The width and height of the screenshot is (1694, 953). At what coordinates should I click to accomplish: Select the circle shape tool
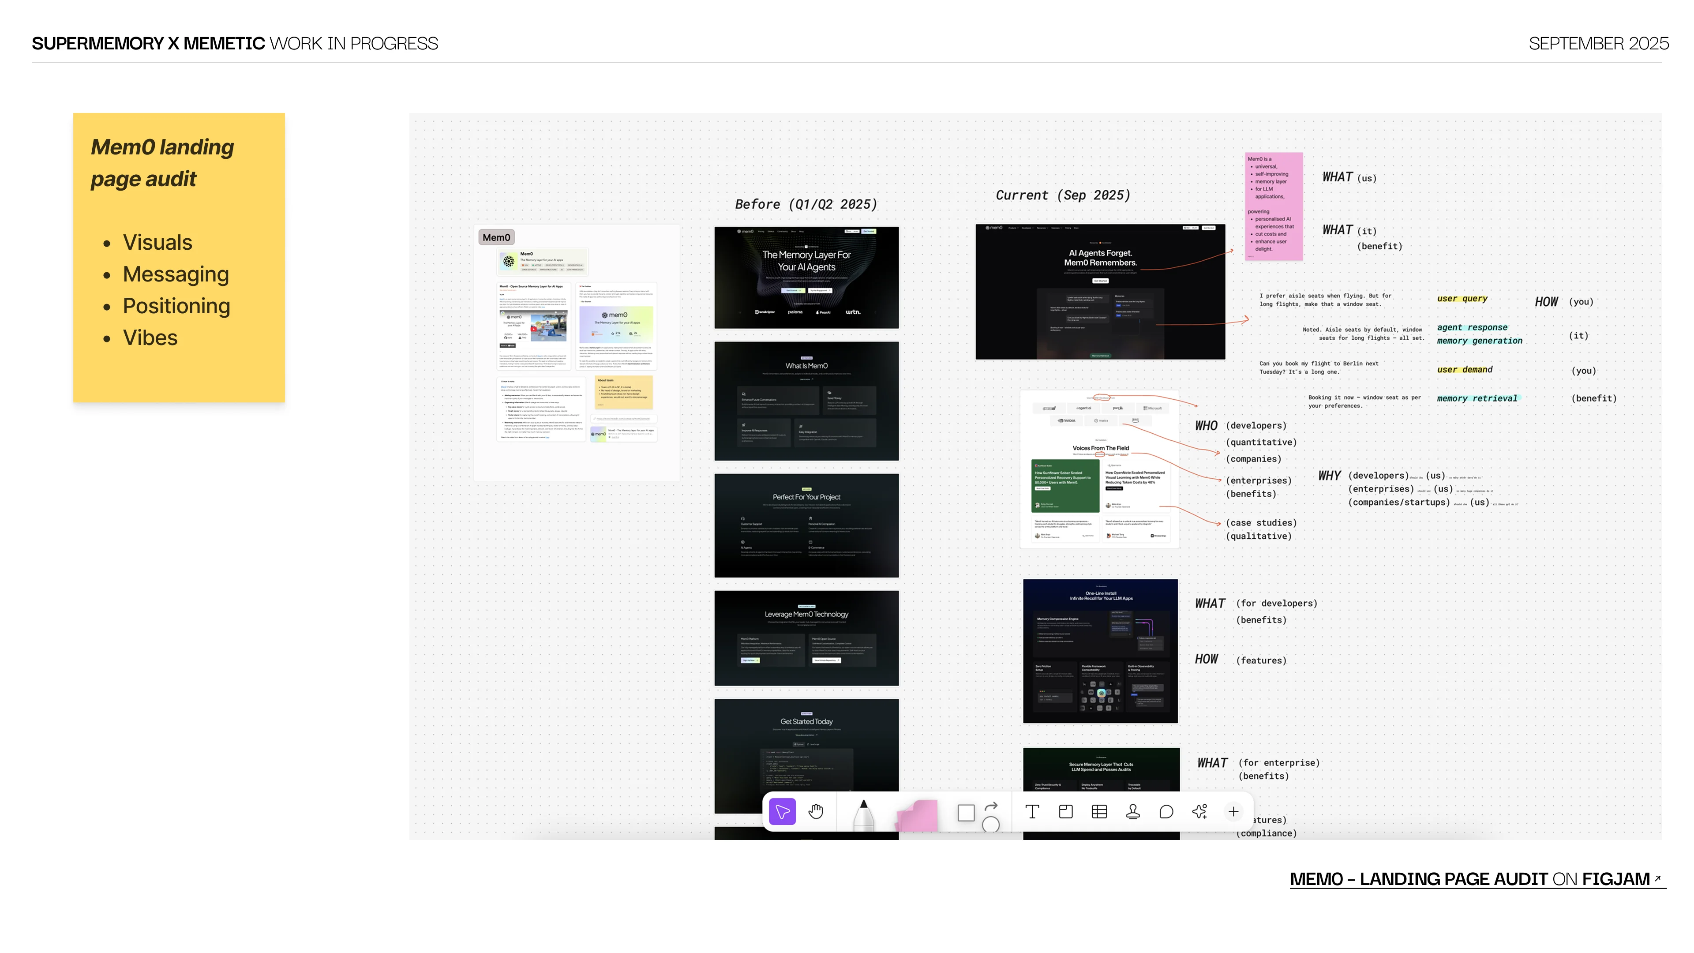991,824
